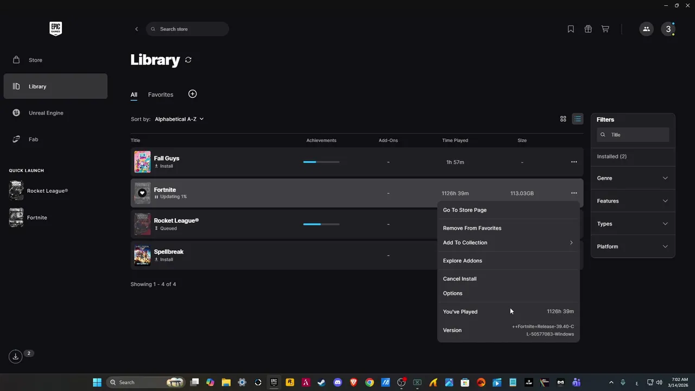
Task: Click the Spellbreak cover thumbnail
Action: [142, 255]
